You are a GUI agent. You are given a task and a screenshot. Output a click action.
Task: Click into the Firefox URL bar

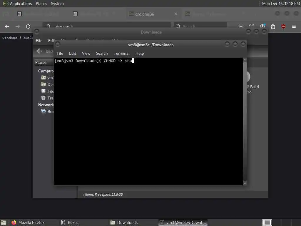click(107, 25)
